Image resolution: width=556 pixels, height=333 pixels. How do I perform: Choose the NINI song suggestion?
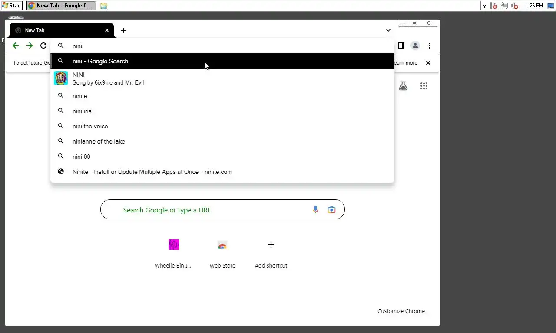[222, 78]
